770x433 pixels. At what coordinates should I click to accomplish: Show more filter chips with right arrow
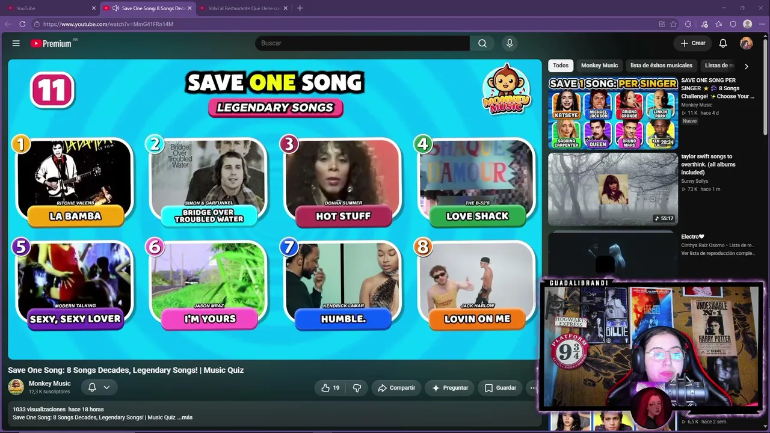pyautogui.click(x=746, y=66)
